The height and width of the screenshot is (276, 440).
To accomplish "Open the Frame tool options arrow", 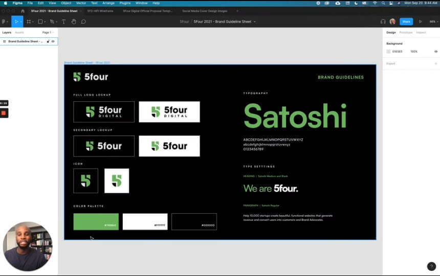I will (x=33, y=22).
